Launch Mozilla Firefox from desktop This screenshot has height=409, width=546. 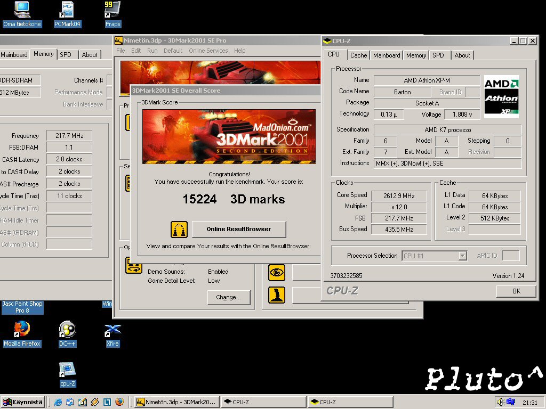click(x=22, y=334)
